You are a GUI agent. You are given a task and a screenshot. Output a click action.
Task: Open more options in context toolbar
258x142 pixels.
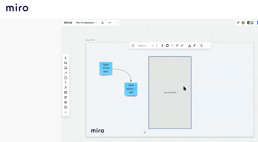[208, 46]
